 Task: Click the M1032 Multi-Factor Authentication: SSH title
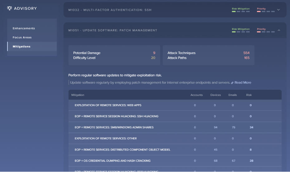[110, 10]
